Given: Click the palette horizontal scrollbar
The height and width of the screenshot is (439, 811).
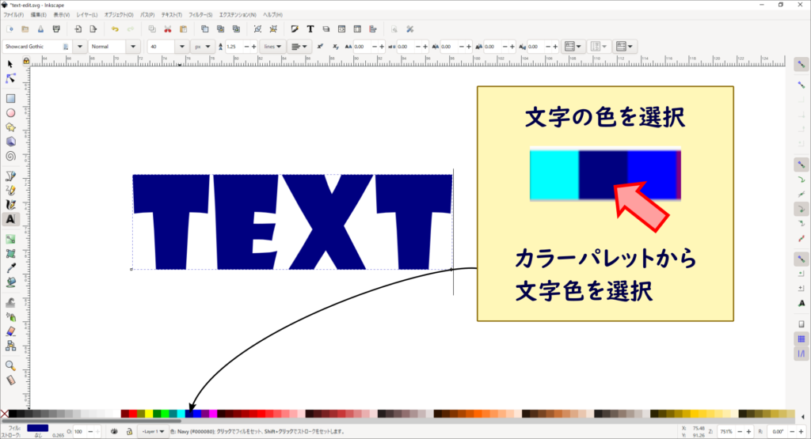Looking at the screenshot, I should click(x=91, y=420).
